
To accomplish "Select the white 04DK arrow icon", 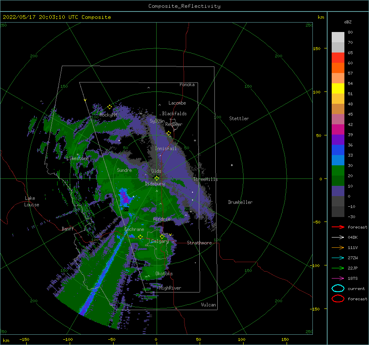I will coord(338,237).
